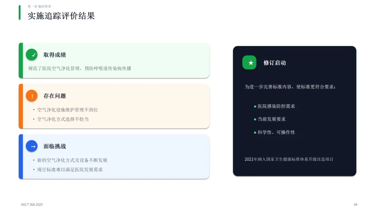Select the heading 取得成绩
Image resolution: width=375 pixels, height=211 pixels.
coord(55,55)
